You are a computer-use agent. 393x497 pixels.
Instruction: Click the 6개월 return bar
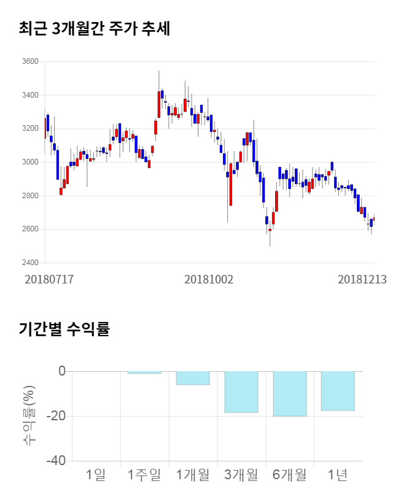coord(290,393)
